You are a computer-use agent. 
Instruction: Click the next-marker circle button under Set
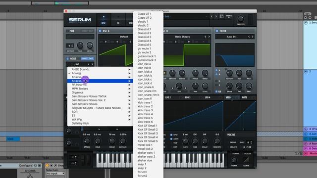(310, 18)
